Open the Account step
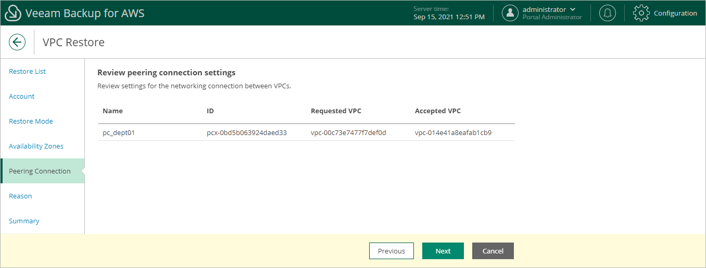Viewport: 706px width, 268px height. click(x=22, y=97)
